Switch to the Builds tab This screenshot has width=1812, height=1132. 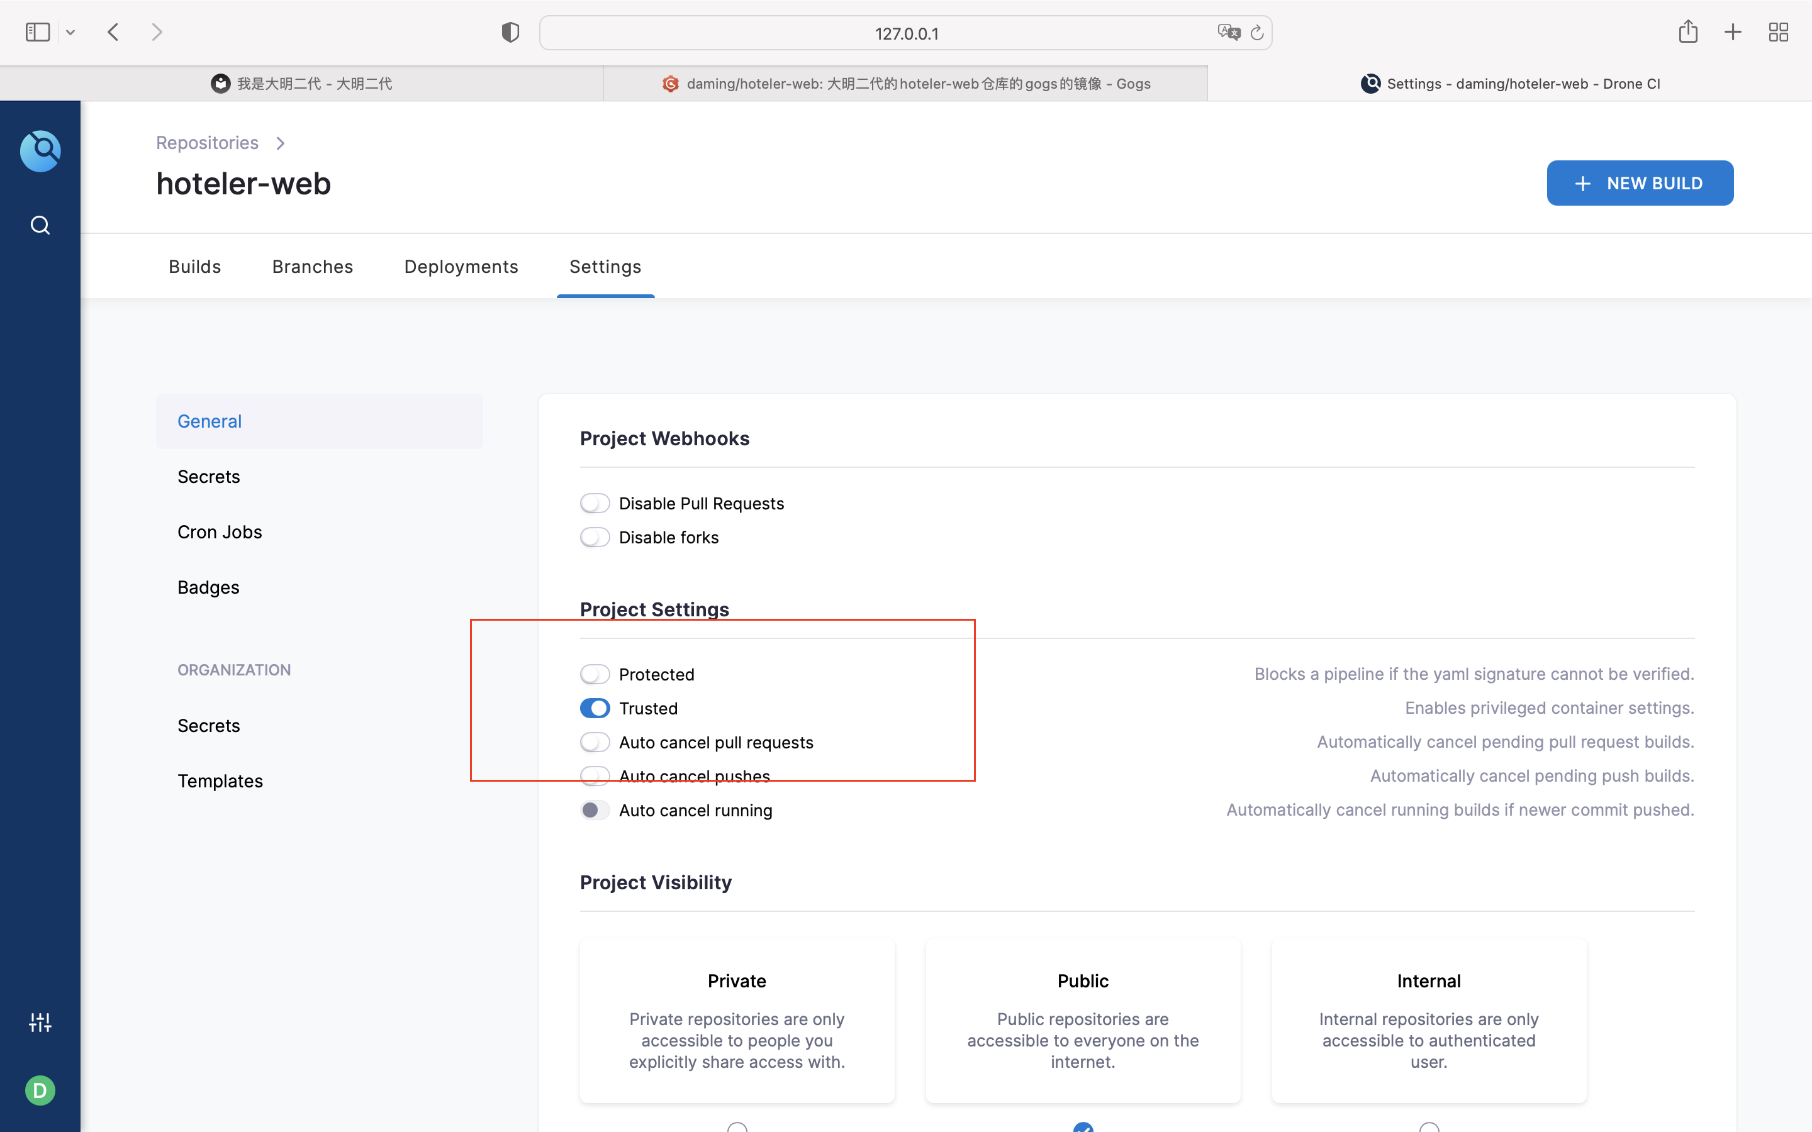click(194, 267)
